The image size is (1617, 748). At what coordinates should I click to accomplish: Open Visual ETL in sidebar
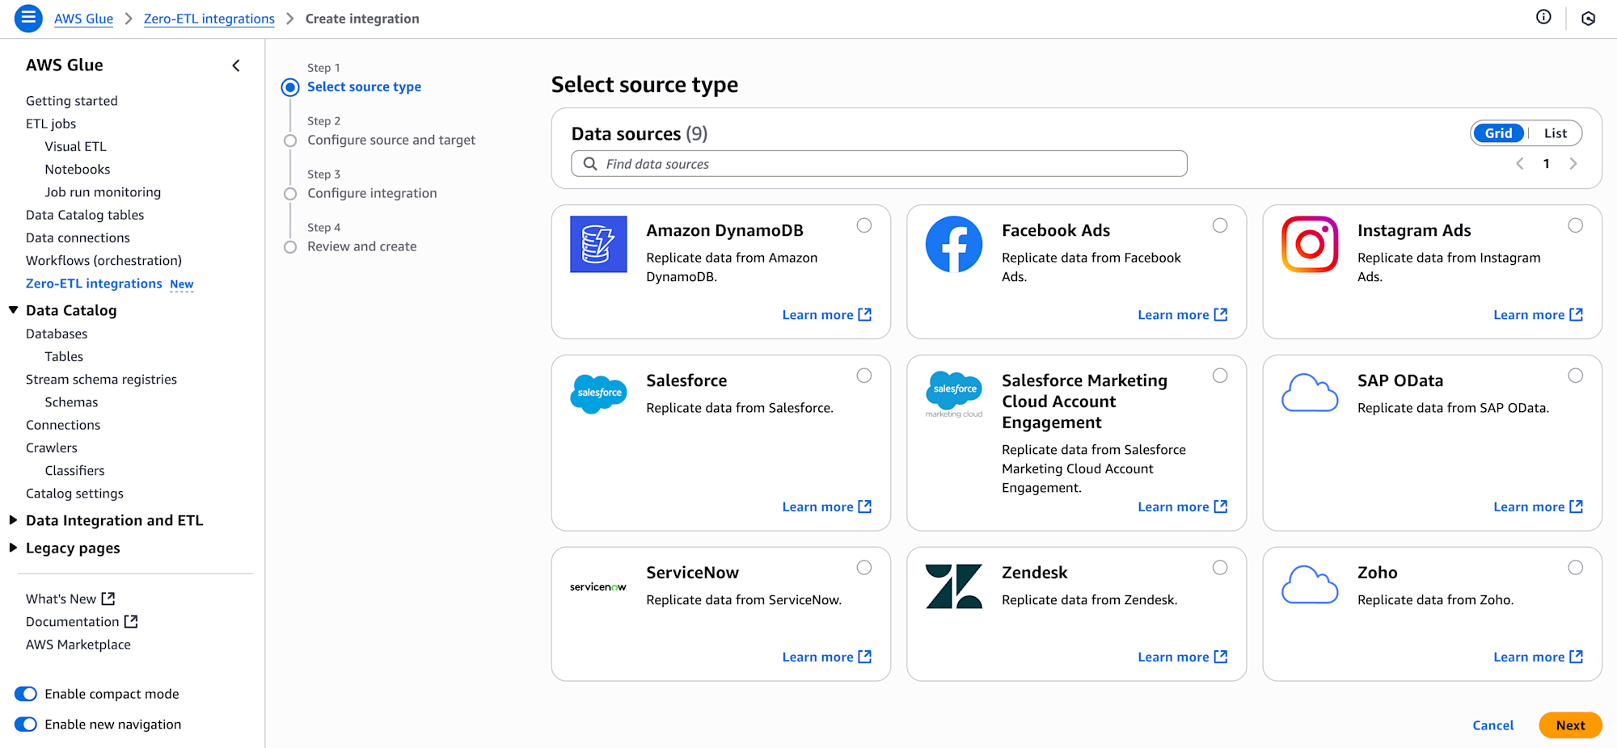pyautogui.click(x=75, y=146)
